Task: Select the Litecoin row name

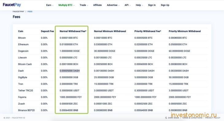Action: 22,57
